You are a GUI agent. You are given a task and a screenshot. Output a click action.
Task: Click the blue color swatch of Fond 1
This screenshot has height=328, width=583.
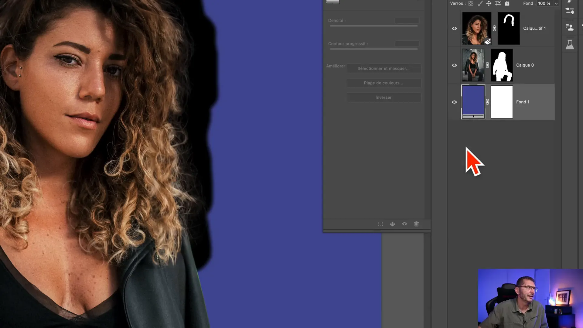click(x=473, y=100)
